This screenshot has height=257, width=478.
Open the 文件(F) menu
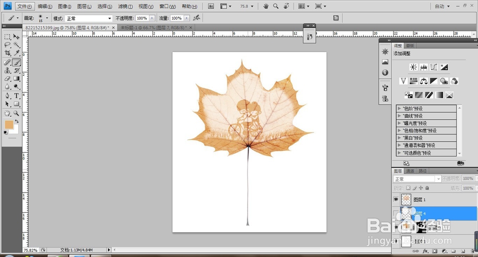point(24,6)
